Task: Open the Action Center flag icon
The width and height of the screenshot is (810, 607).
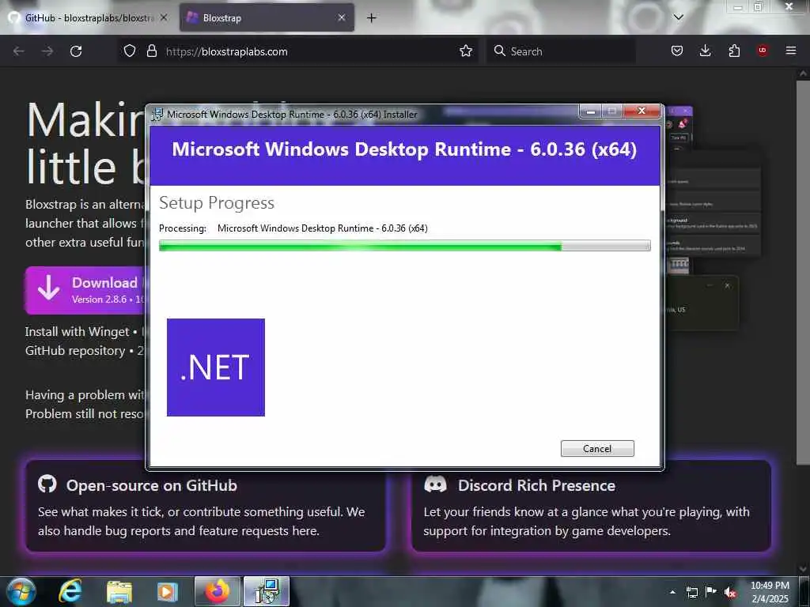Action: click(x=711, y=591)
